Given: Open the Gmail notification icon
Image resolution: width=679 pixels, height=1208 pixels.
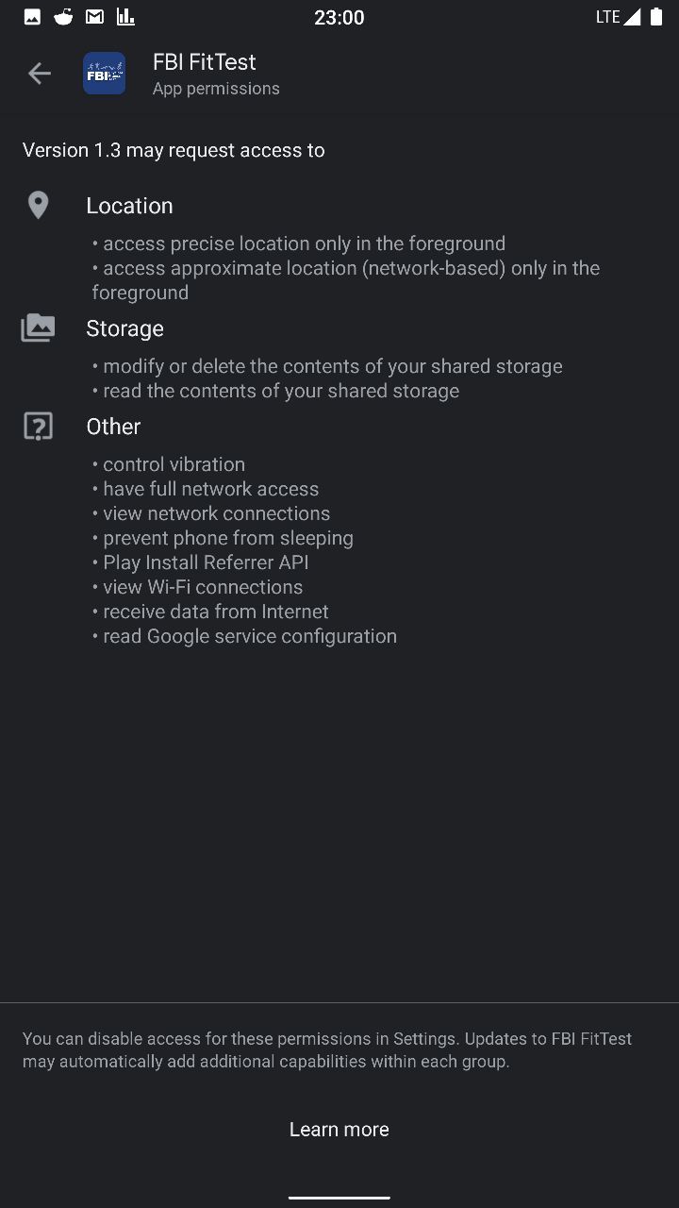Looking at the screenshot, I should coord(94,17).
